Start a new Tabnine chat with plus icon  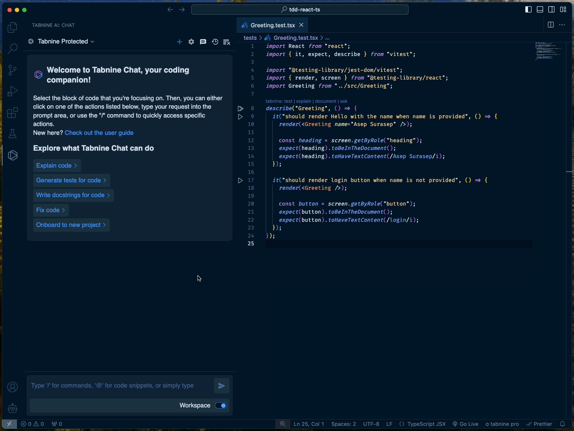point(179,42)
